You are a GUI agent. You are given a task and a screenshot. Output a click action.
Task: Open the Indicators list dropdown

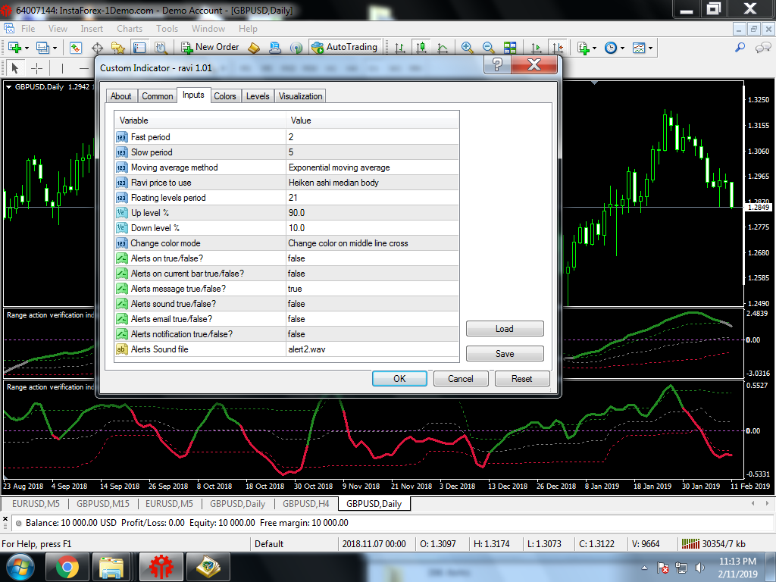pyautogui.click(x=587, y=48)
